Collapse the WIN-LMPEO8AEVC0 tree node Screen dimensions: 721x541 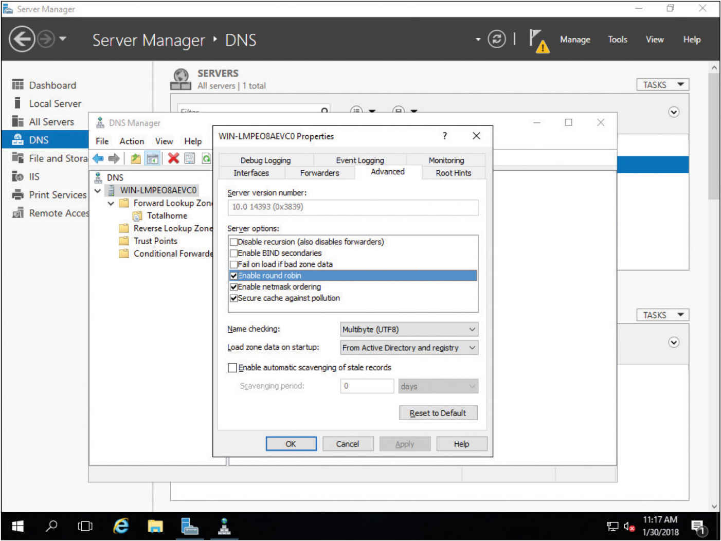[x=98, y=191]
